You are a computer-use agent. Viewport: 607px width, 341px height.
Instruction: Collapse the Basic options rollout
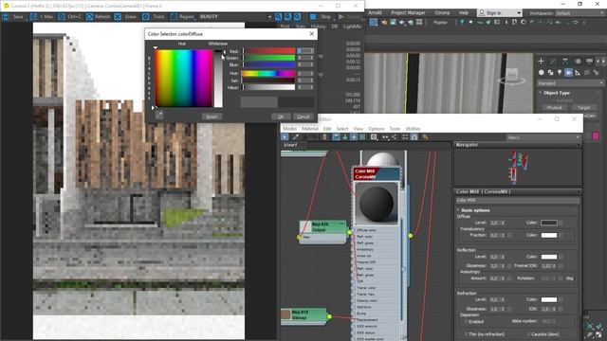[x=475, y=210]
